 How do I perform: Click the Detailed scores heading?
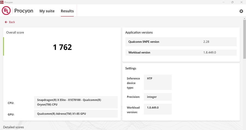(x=13, y=127)
